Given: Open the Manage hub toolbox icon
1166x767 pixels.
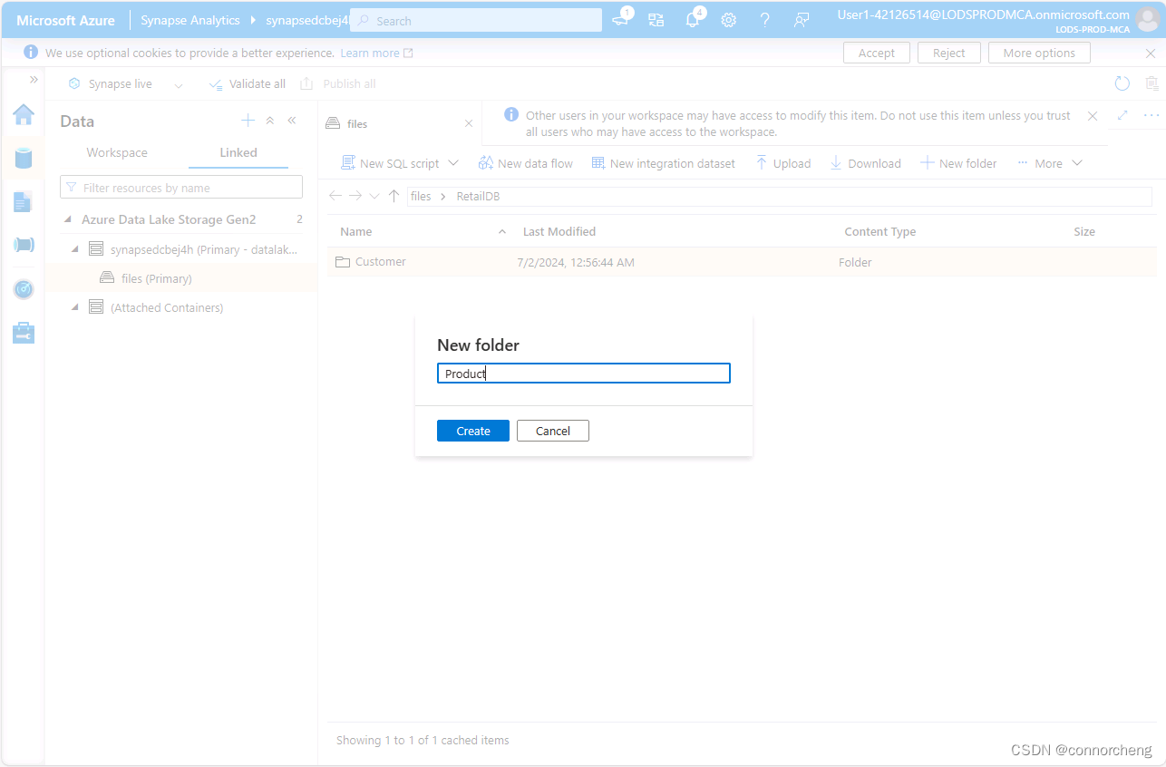Looking at the screenshot, I should (x=24, y=333).
